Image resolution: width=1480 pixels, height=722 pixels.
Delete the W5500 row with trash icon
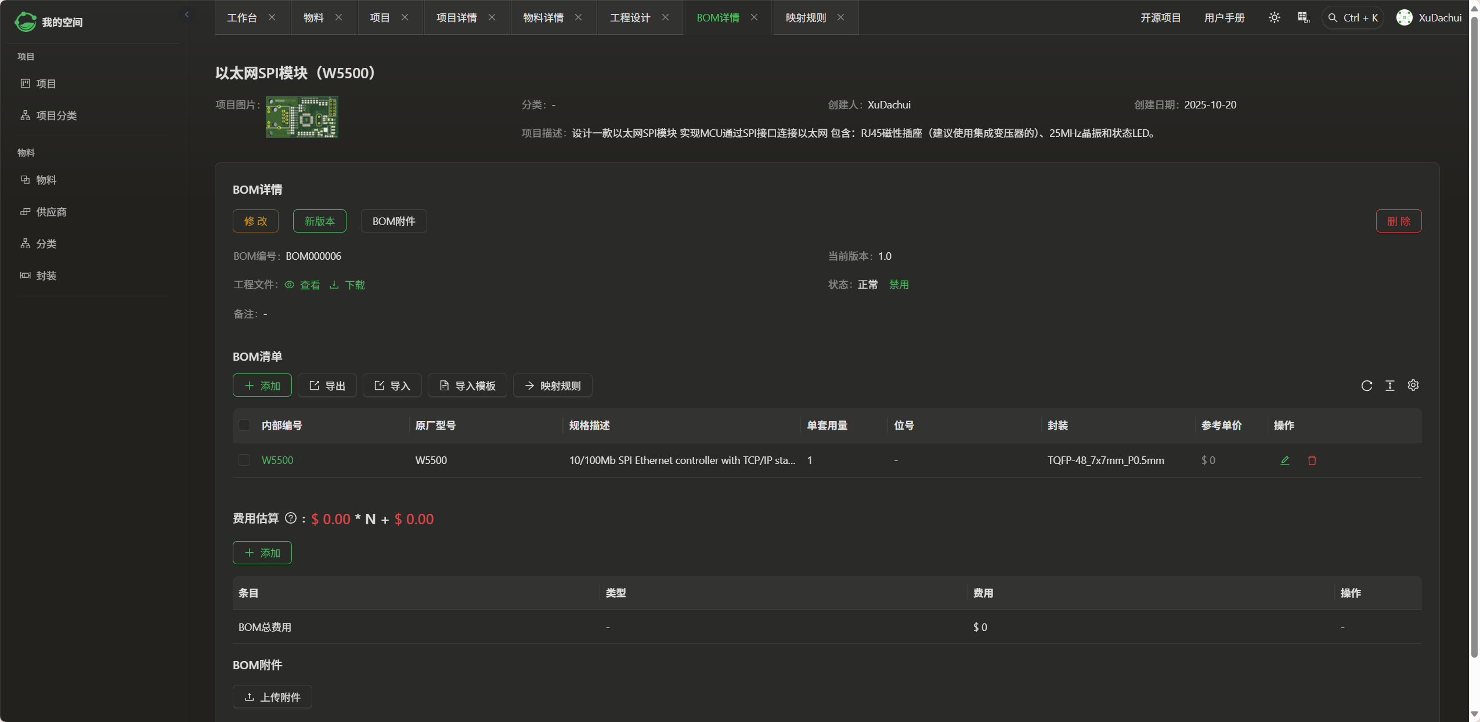pos(1312,460)
